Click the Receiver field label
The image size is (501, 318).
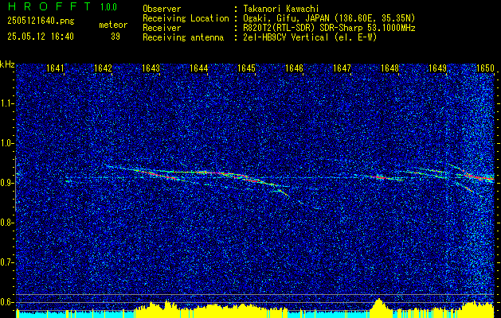point(162,28)
